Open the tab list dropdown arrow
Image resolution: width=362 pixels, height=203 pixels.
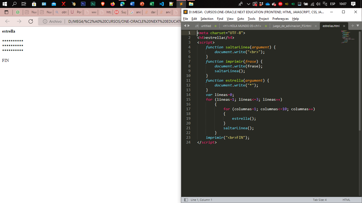point(358,26)
